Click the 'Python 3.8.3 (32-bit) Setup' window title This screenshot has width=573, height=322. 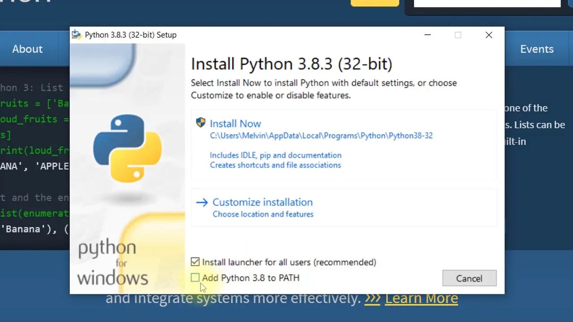pos(131,35)
